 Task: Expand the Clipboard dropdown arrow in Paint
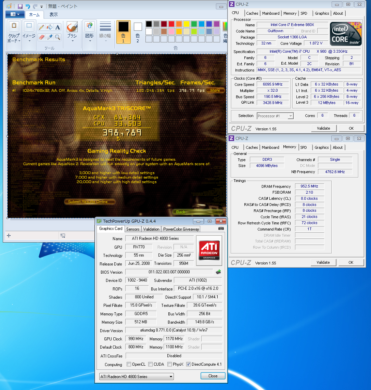[x=19, y=41]
